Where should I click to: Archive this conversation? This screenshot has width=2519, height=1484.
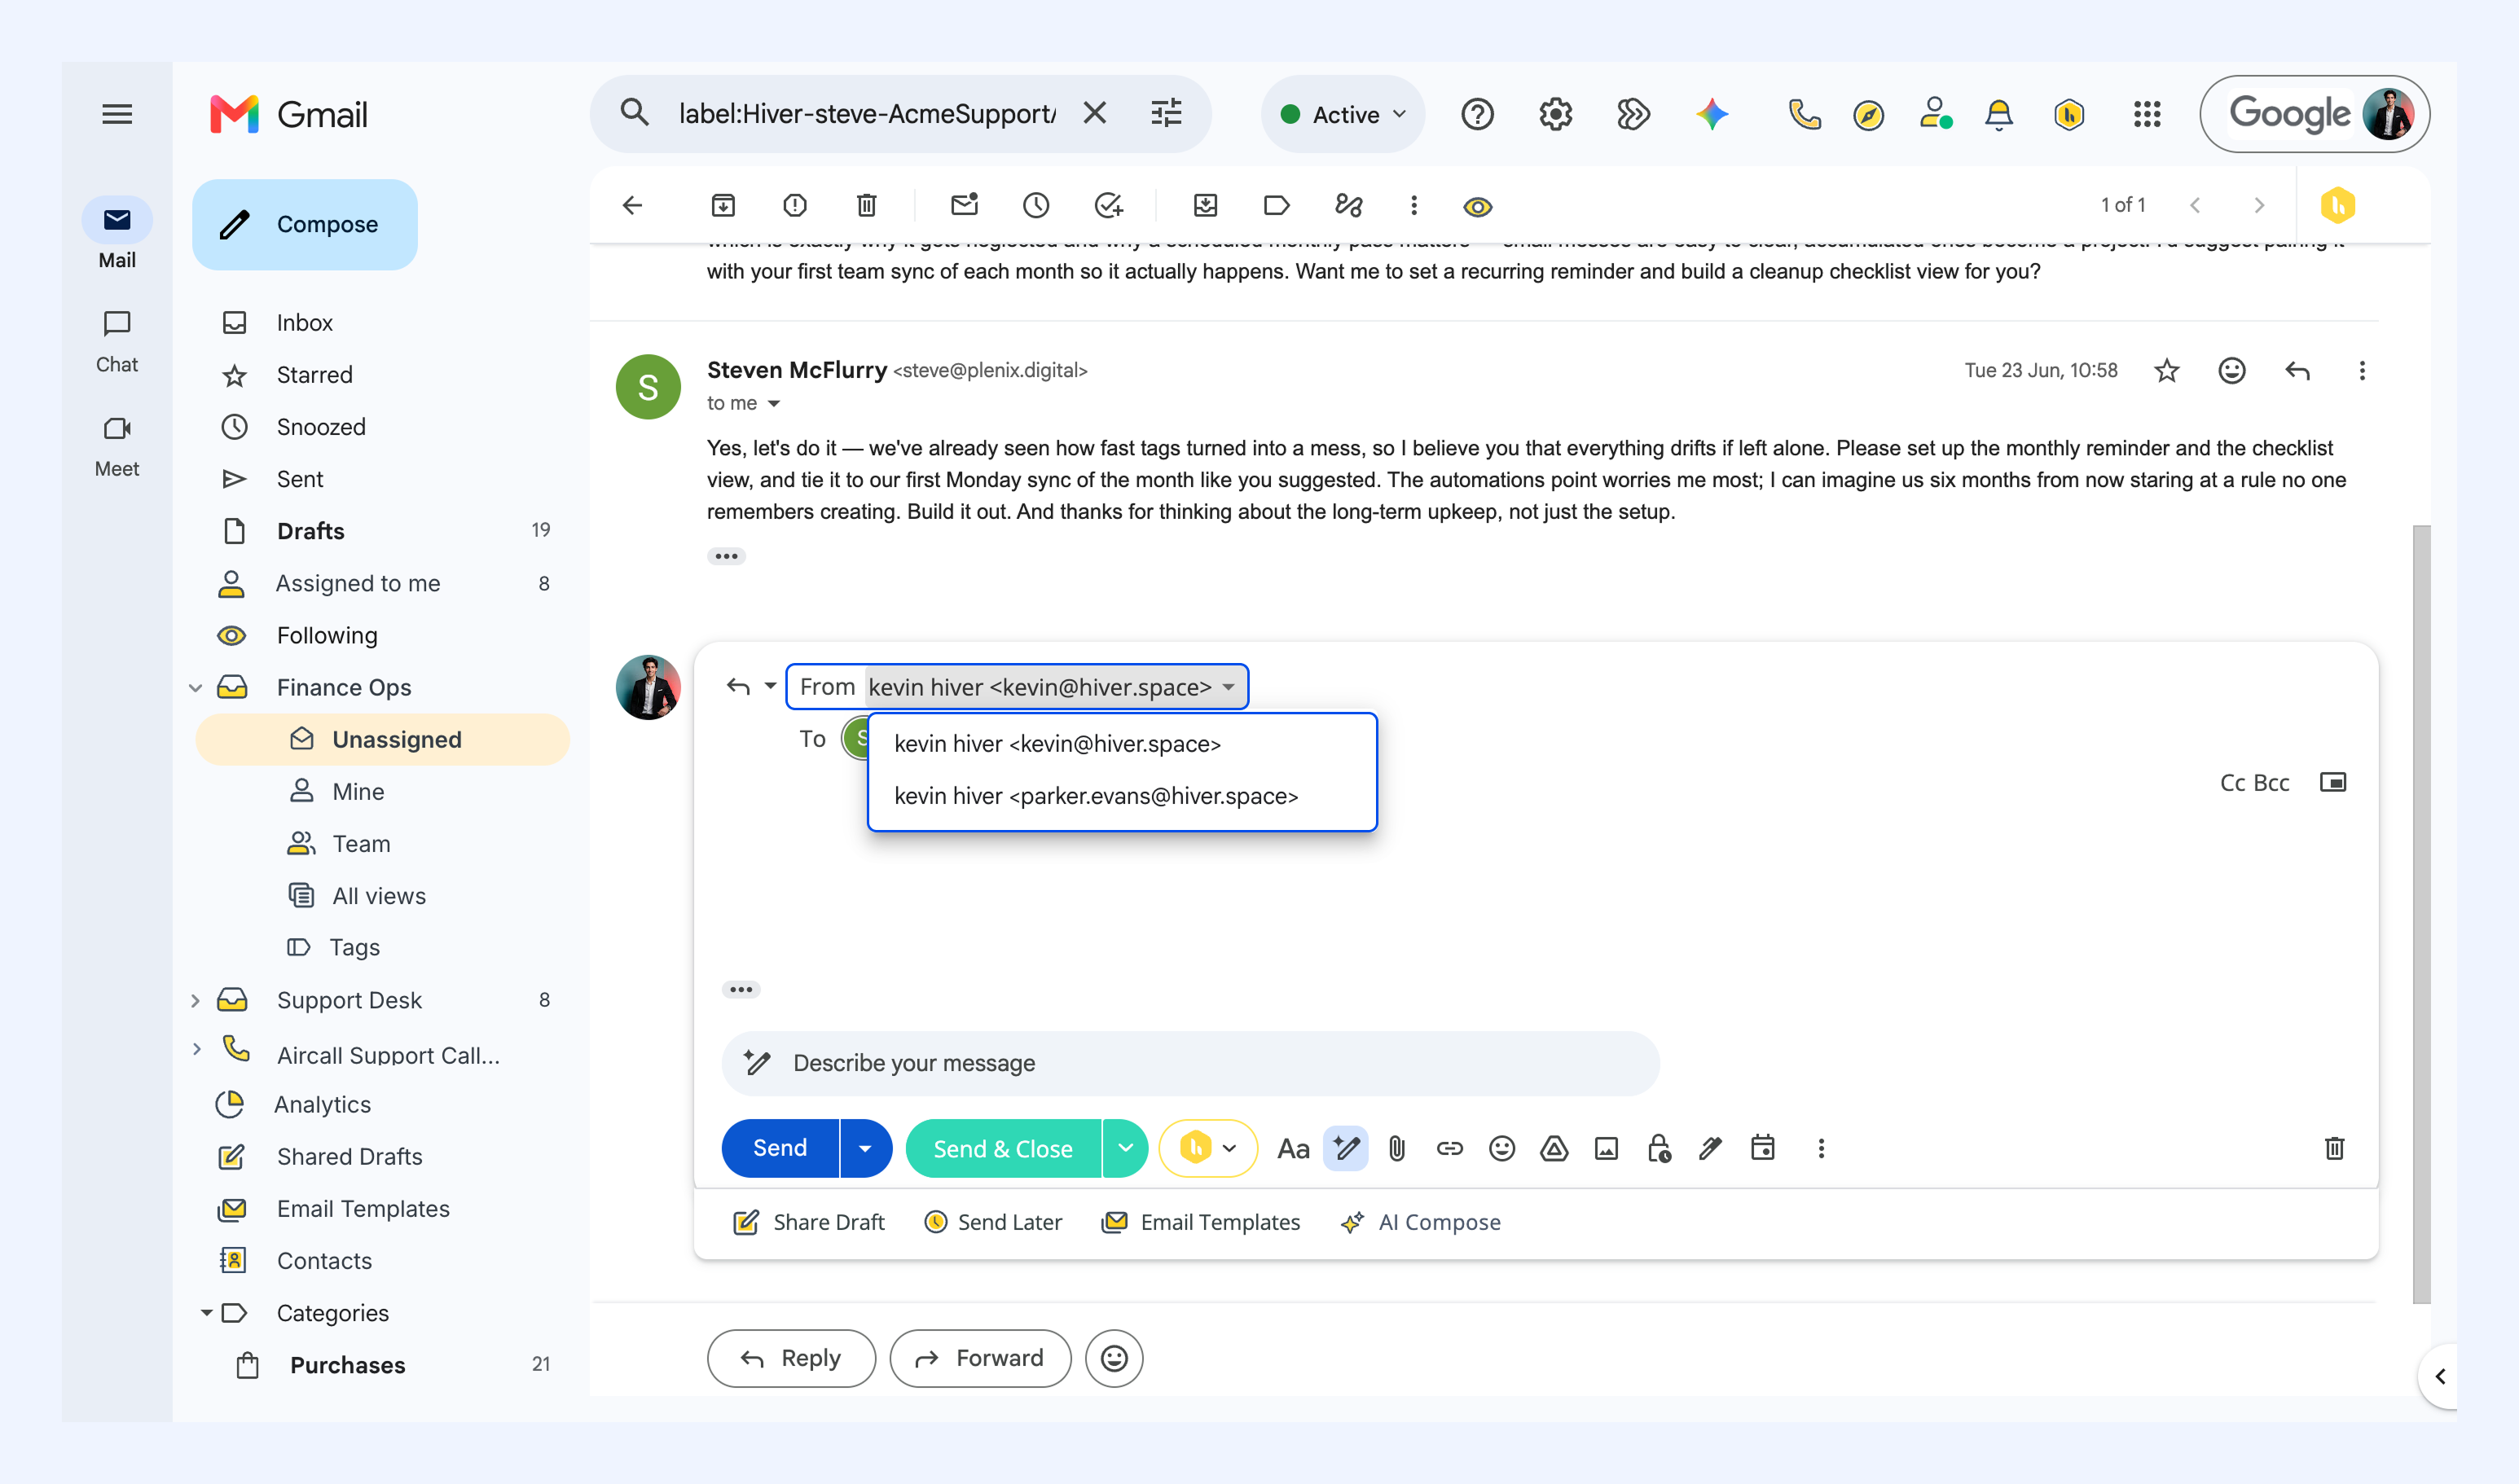pyautogui.click(x=723, y=205)
